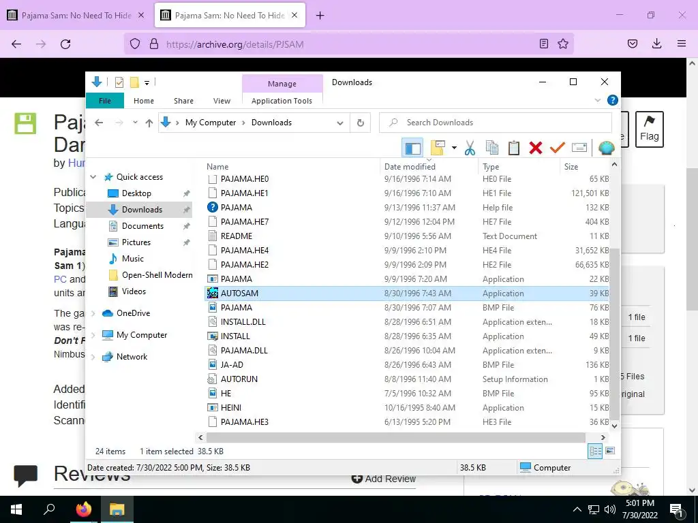Collapse Quick access tree node
The image size is (698, 523).
(93, 177)
